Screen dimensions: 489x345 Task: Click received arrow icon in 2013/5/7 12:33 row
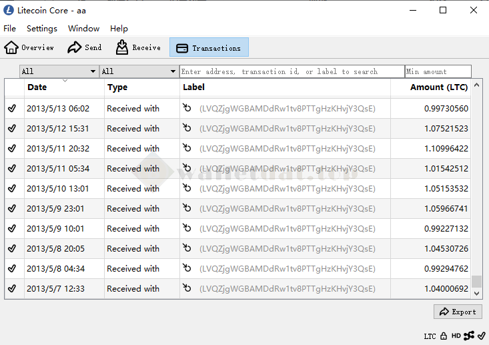(187, 288)
